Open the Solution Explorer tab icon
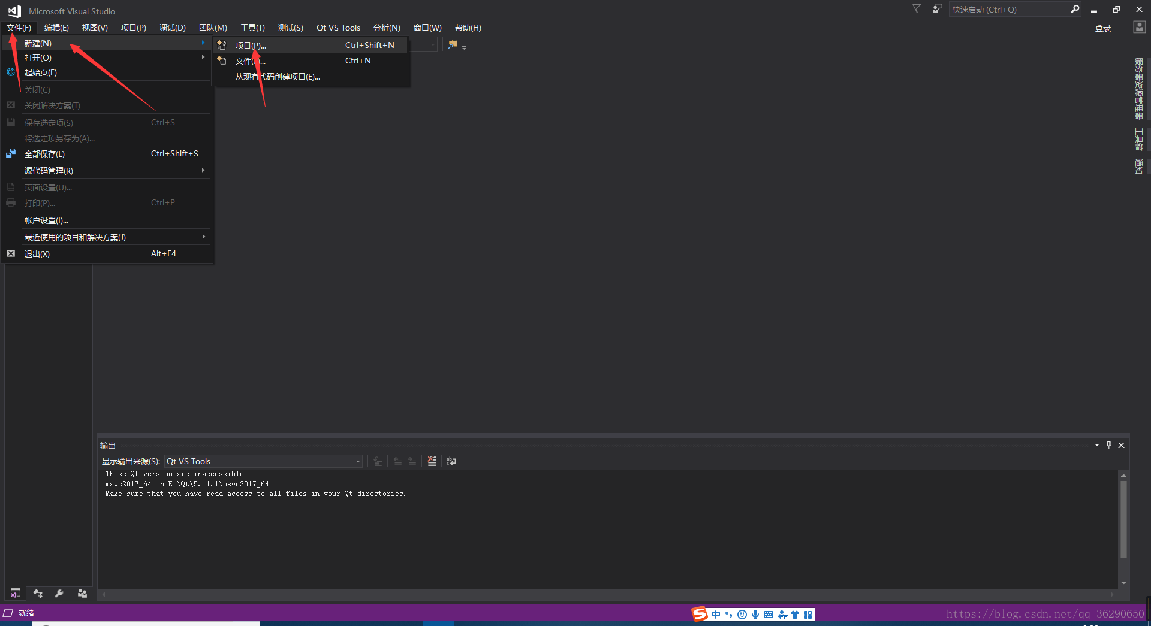The width and height of the screenshot is (1151, 626). point(16,593)
